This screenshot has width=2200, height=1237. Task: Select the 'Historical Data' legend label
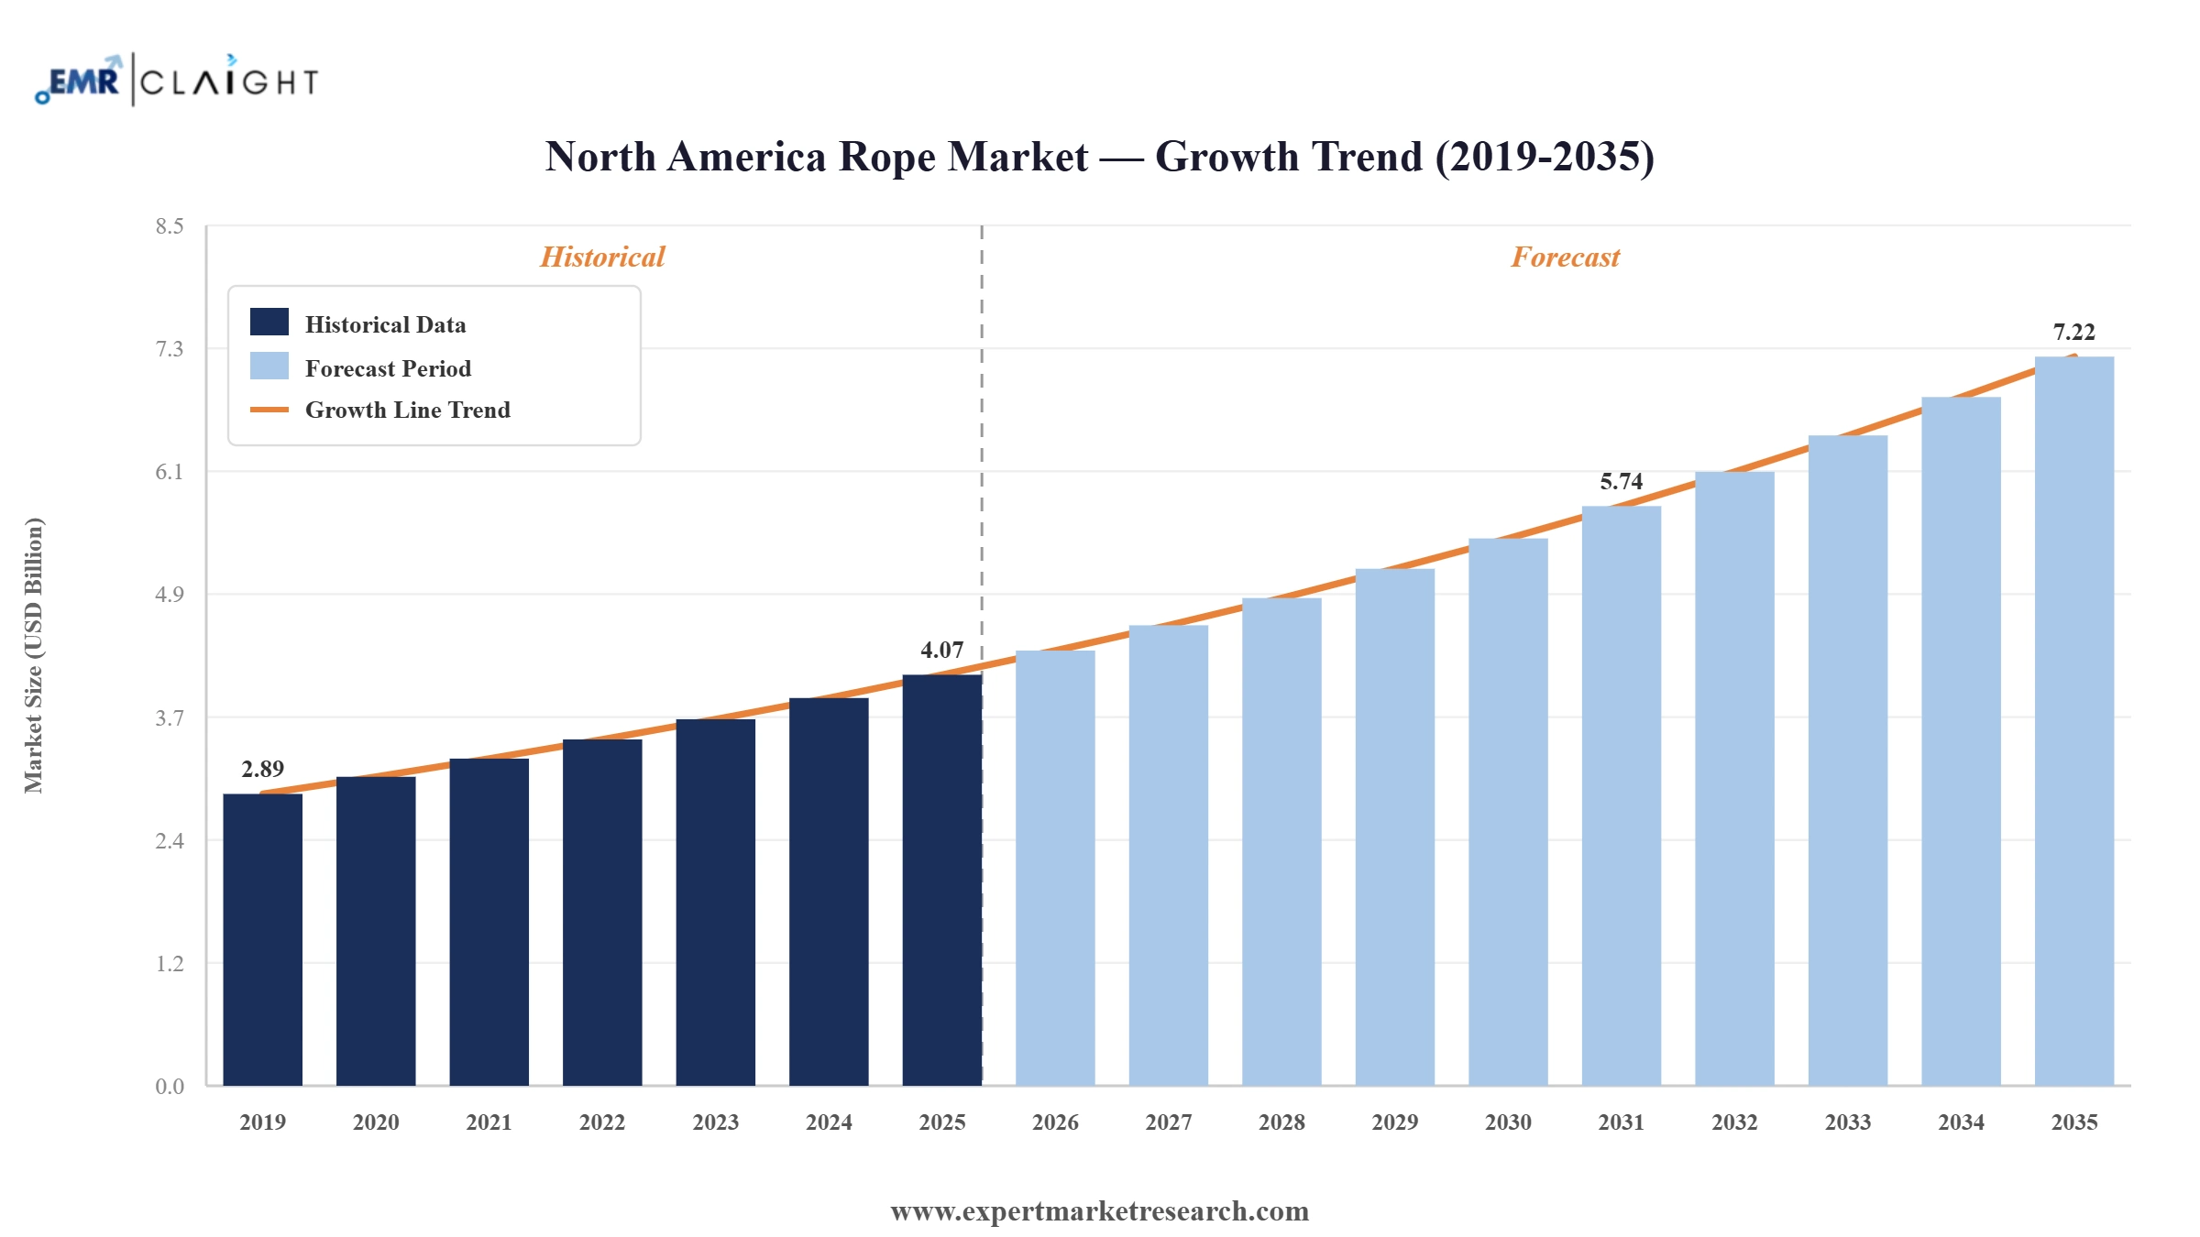pyautogui.click(x=385, y=324)
